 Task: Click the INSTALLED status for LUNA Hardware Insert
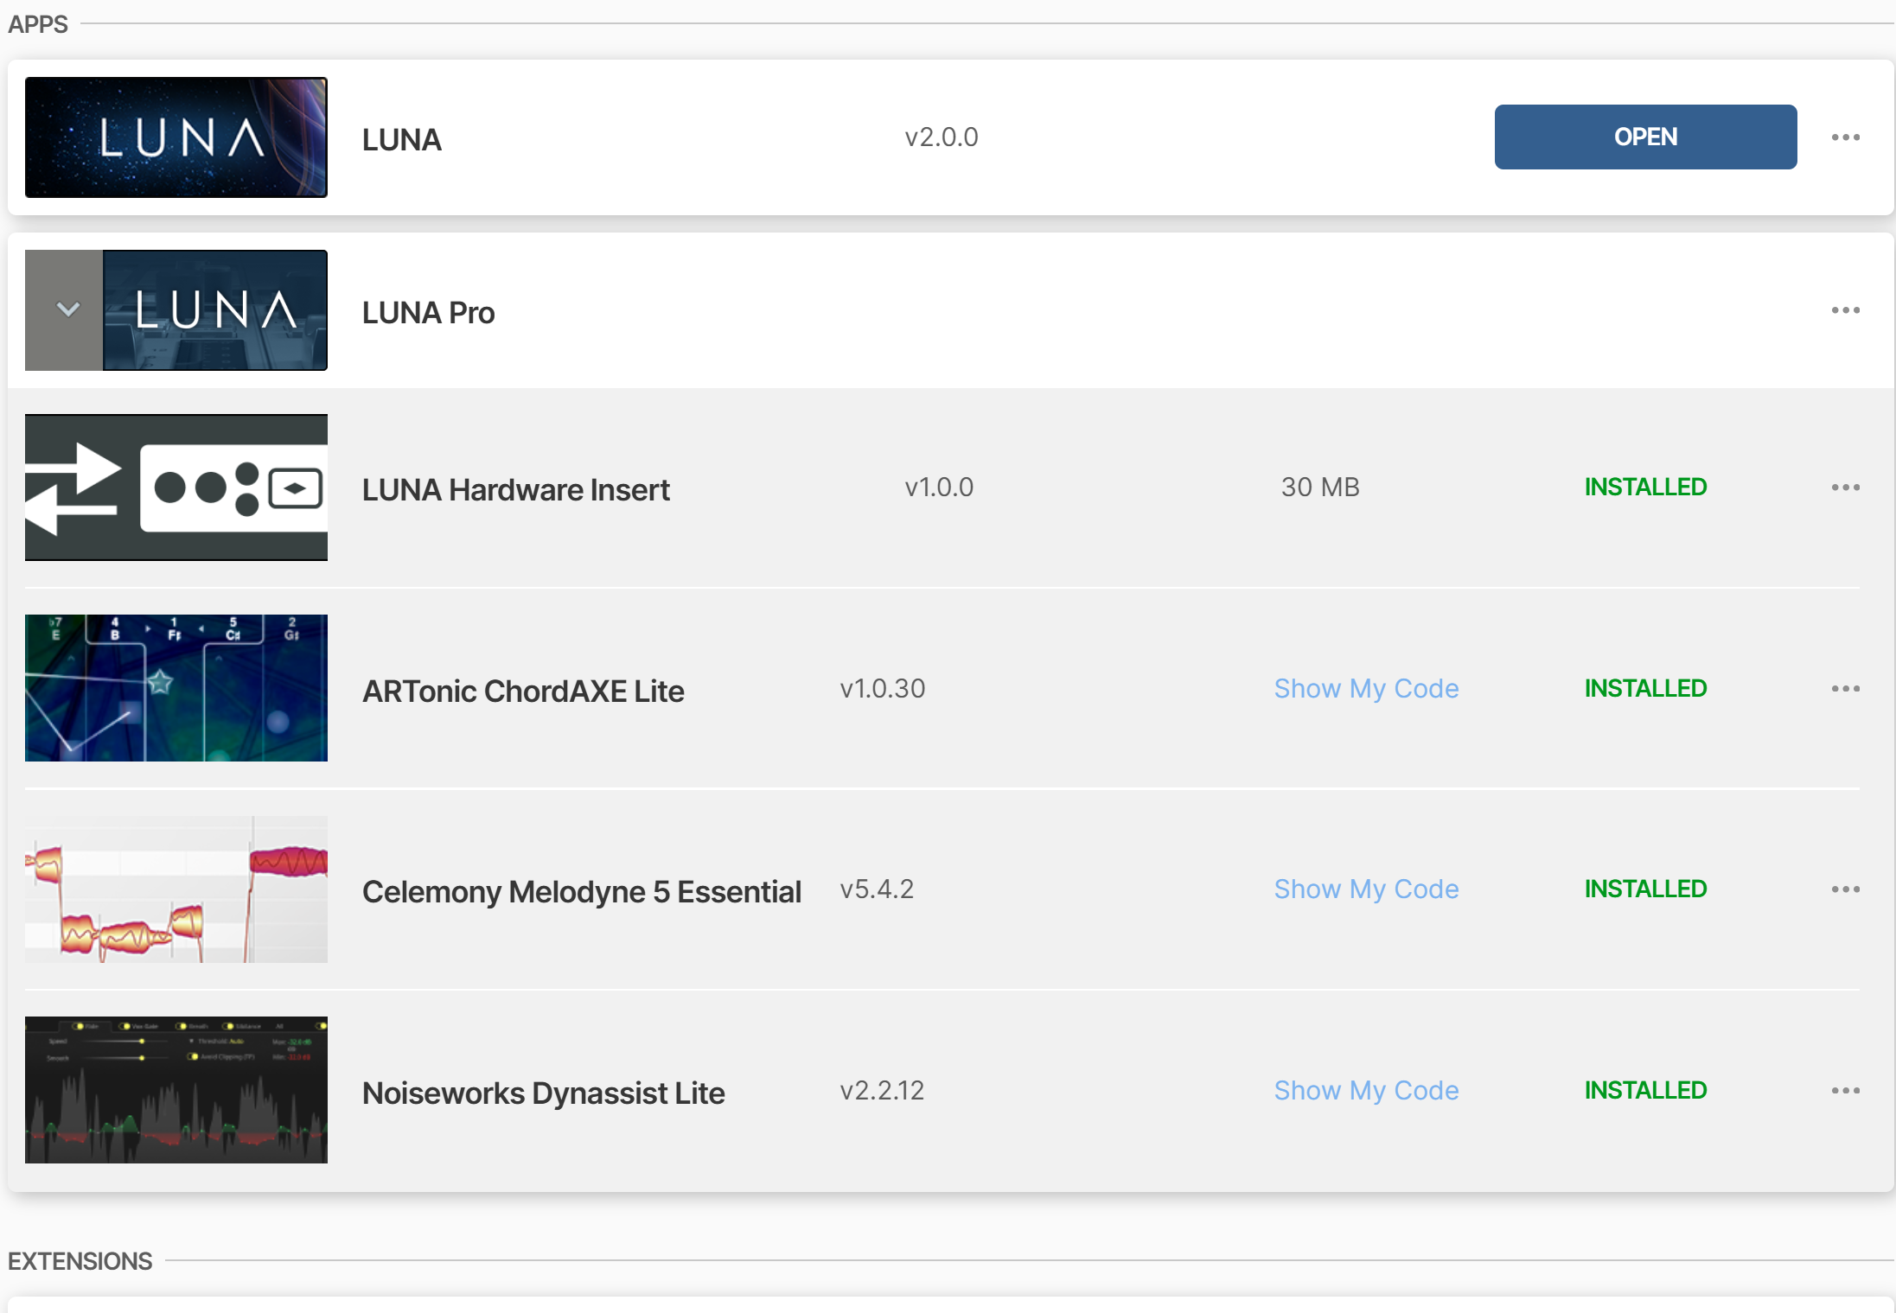[x=1644, y=488]
